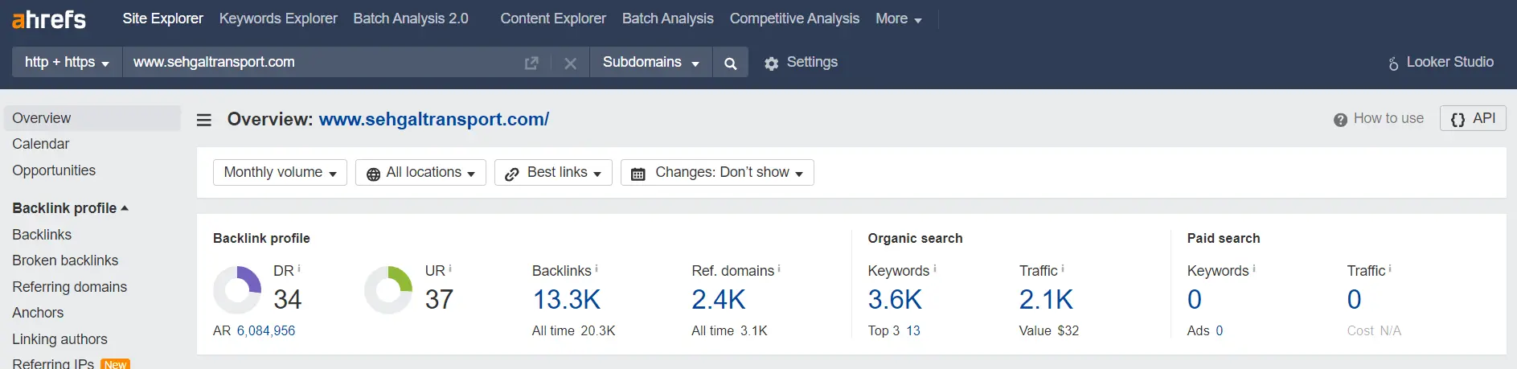The height and width of the screenshot is (369, 1517).
Task: Clear the URL field with X icon
Action: (x=570, y=63)
